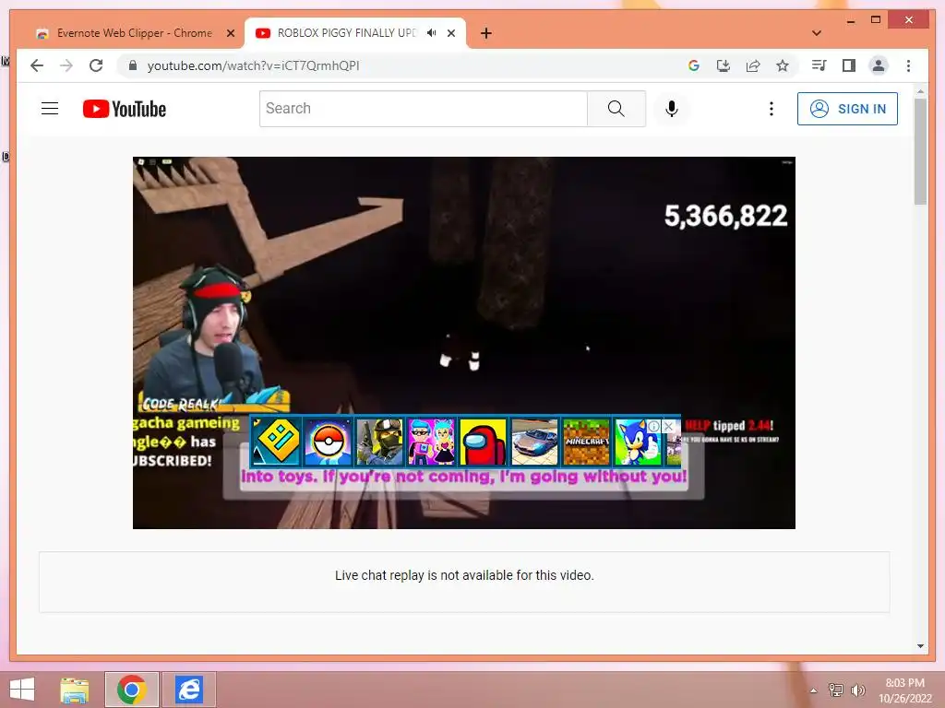Click the two cartoon characters ad icon

pyautogui.click(x=431, y=442)
